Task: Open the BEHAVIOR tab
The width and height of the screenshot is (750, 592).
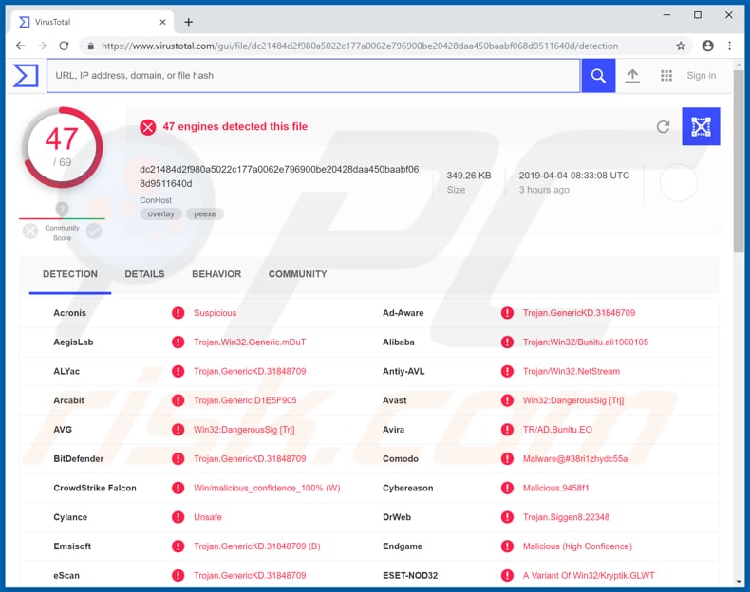Action: pos(216,274)
